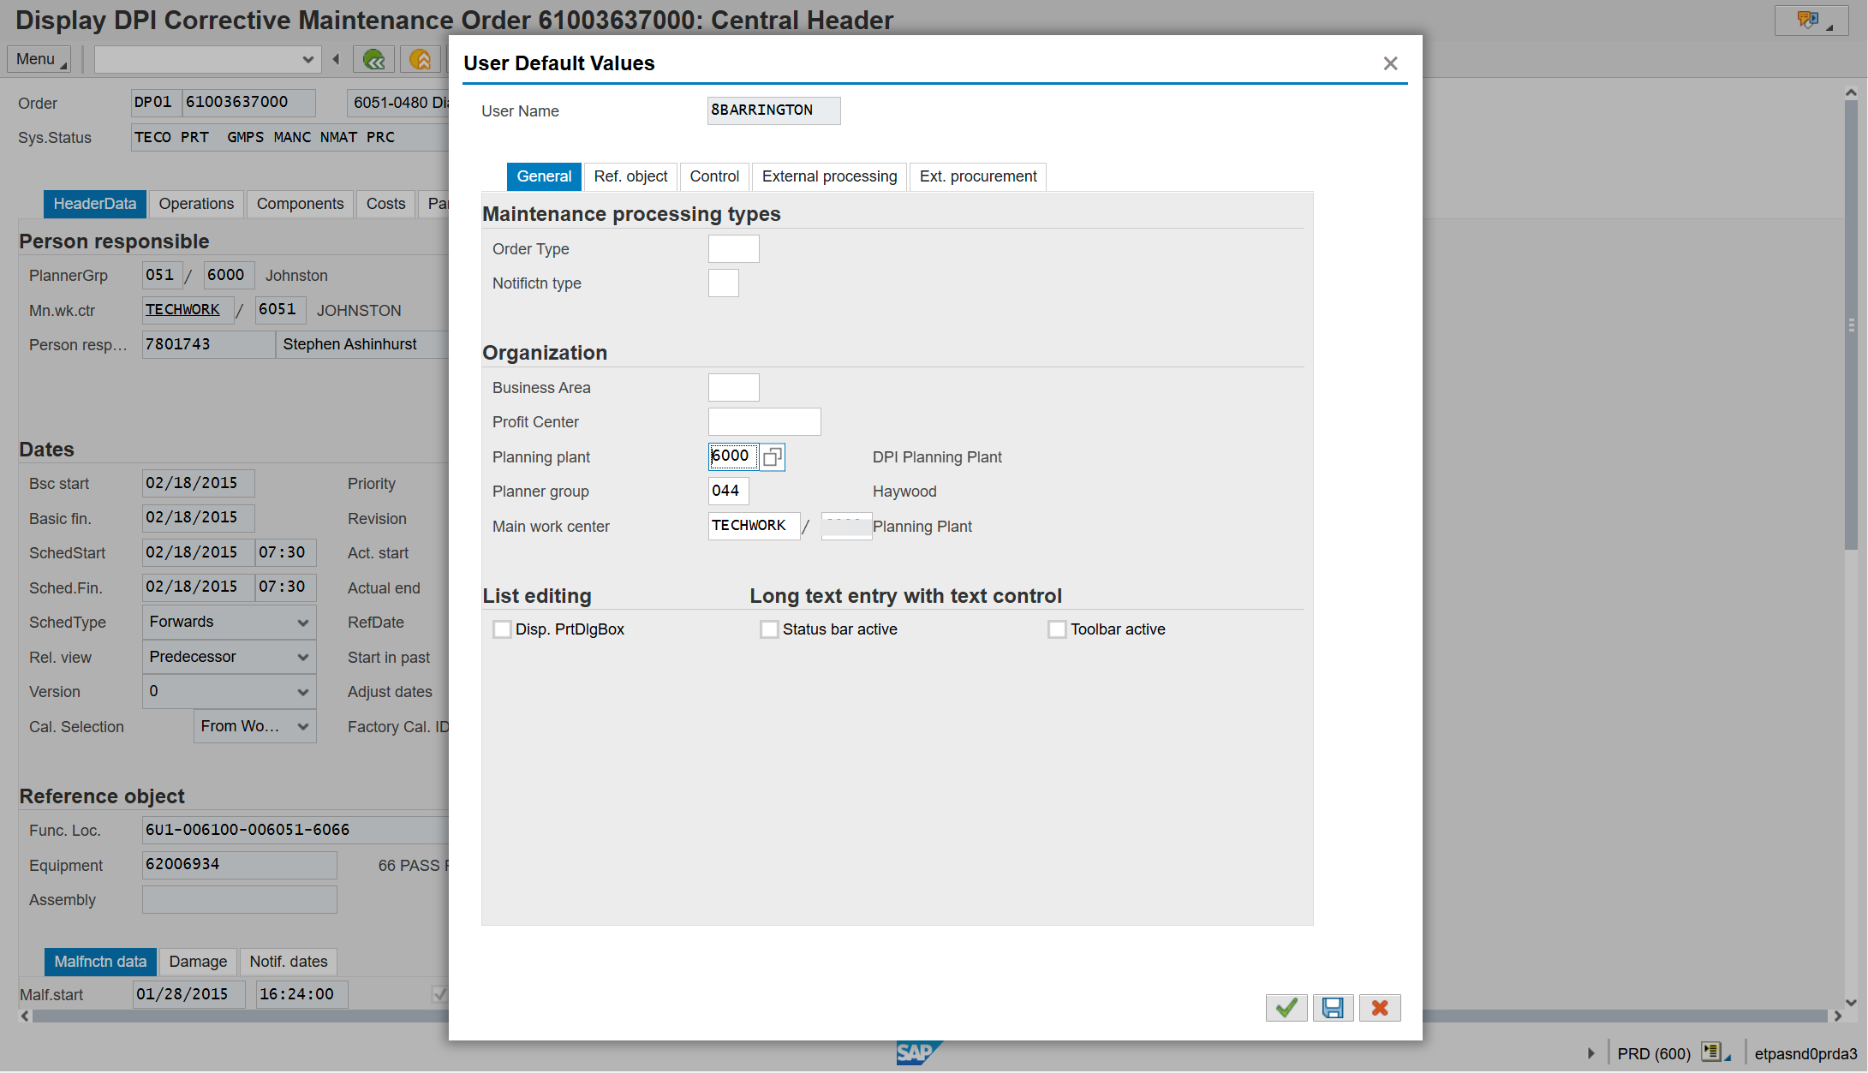Click the TECHWORK work center link

(182, 309)
